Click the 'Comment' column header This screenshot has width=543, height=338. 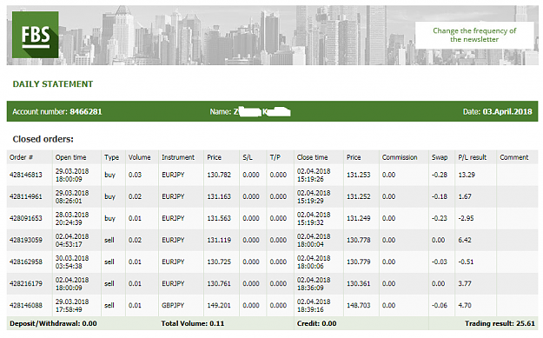[x=514, y=157]
